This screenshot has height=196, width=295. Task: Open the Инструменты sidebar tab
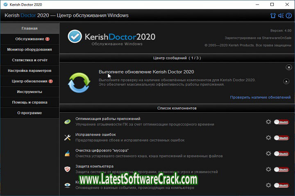[x=29, y=92]
